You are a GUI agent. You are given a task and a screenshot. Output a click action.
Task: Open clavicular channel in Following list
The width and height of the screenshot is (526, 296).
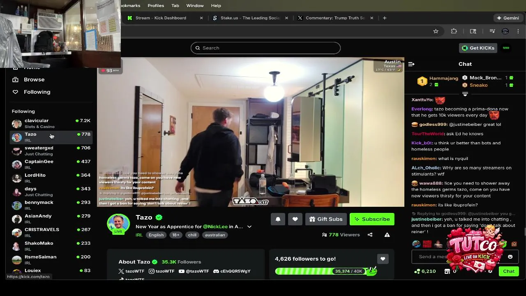pos(51,123)
